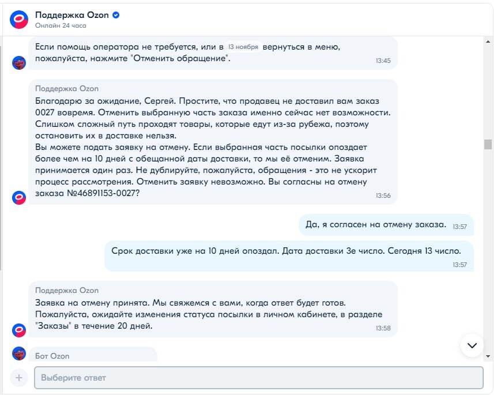
Task: Click message Да, я согласен на отмену заказа
Action: (x=386, y=225)
